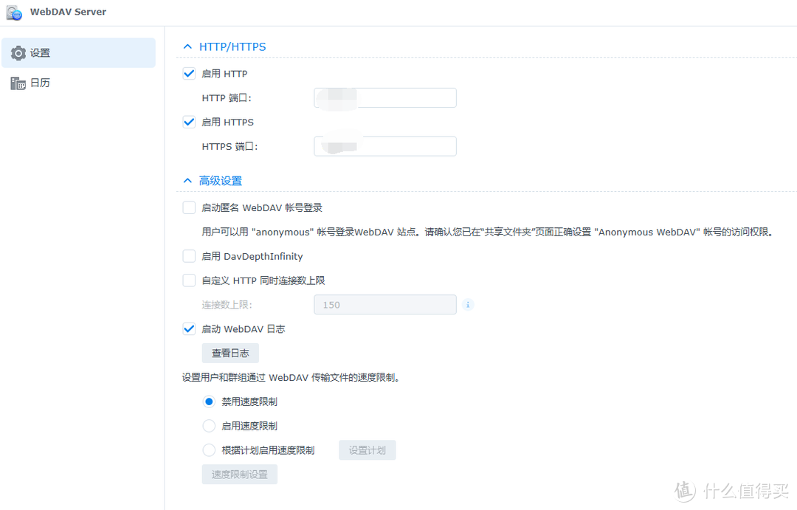Image resolution: width=797 pixels, height=510 pixels.
Task: Click the 速度限制设置 button
Action: click(239, 474)
